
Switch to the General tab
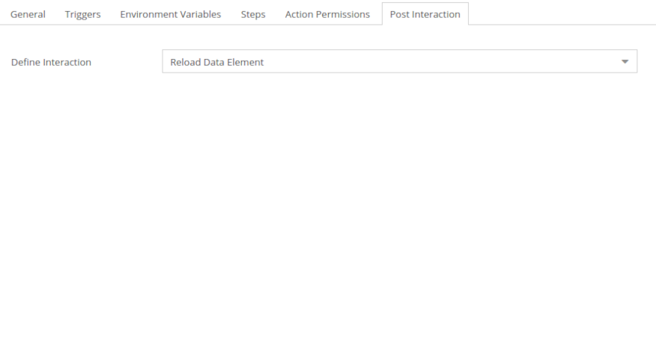28,14
